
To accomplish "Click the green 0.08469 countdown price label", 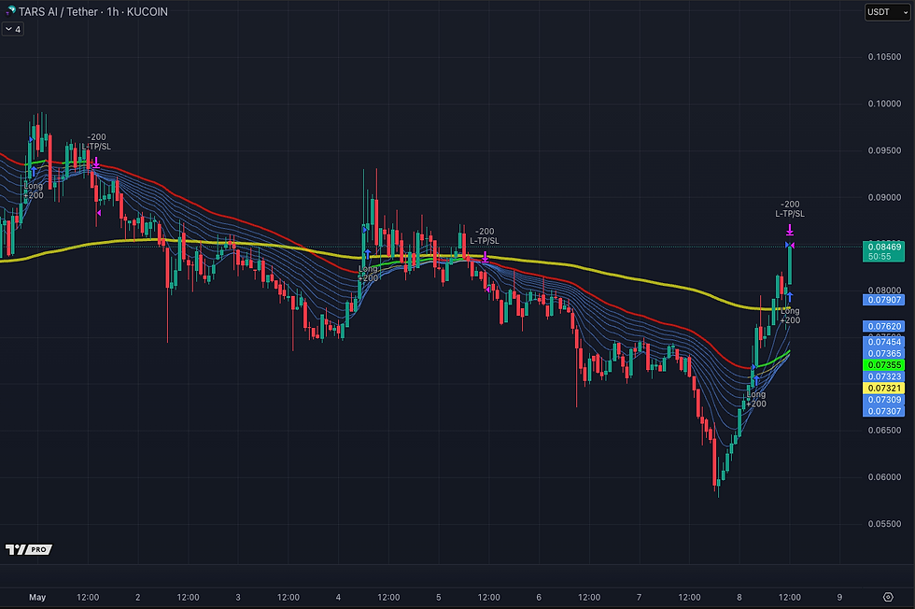I will [883, 250].
